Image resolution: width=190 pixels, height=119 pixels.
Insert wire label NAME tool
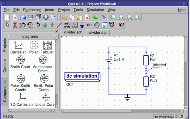(x=67, y=25)
